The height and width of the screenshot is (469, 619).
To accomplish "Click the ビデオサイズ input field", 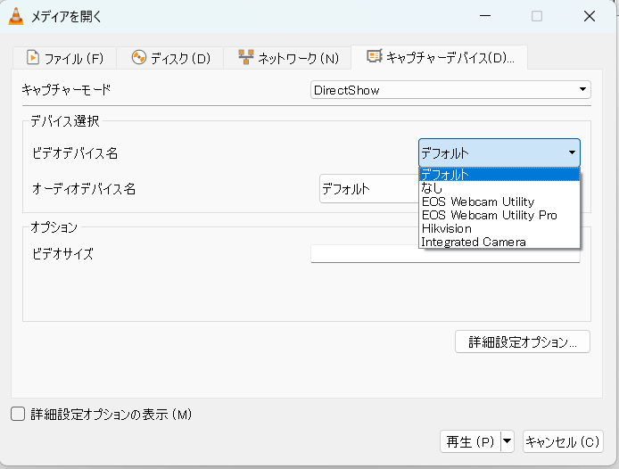I will coord(445,256).
